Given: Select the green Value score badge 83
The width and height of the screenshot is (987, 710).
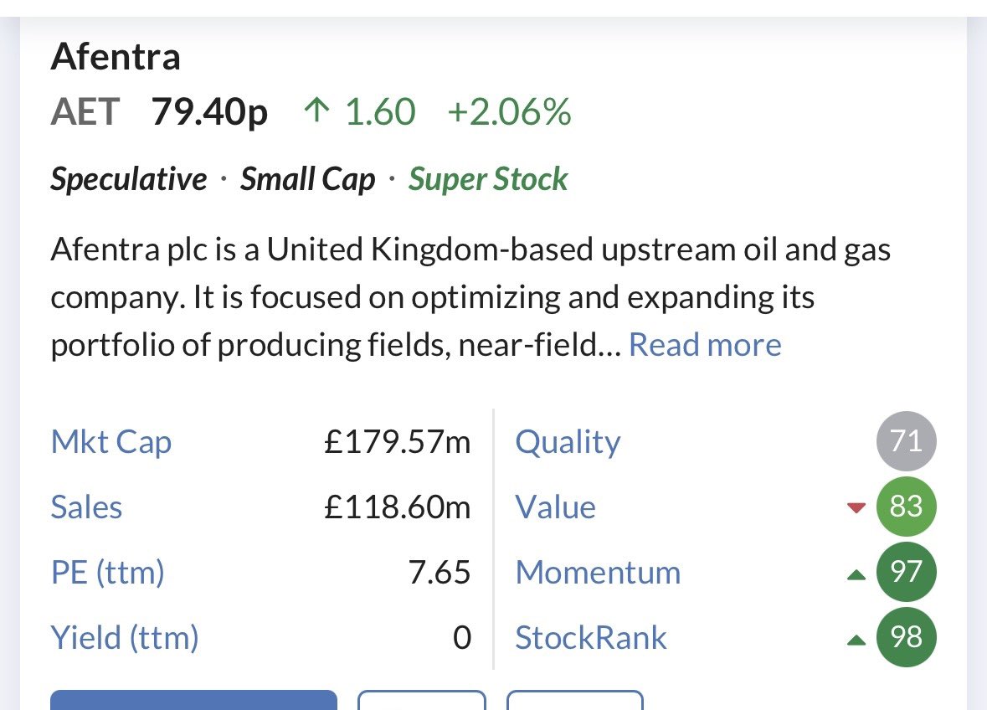Looking at the screenshot, I should click(906, 507).
